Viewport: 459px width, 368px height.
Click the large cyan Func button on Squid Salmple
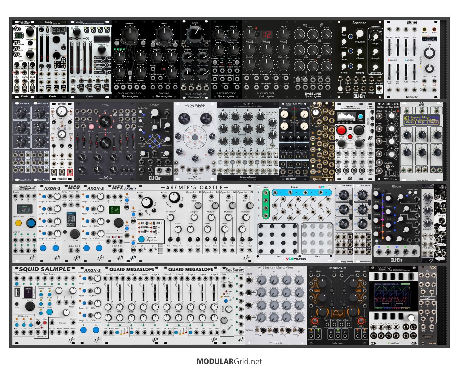[x=50, y=312]
